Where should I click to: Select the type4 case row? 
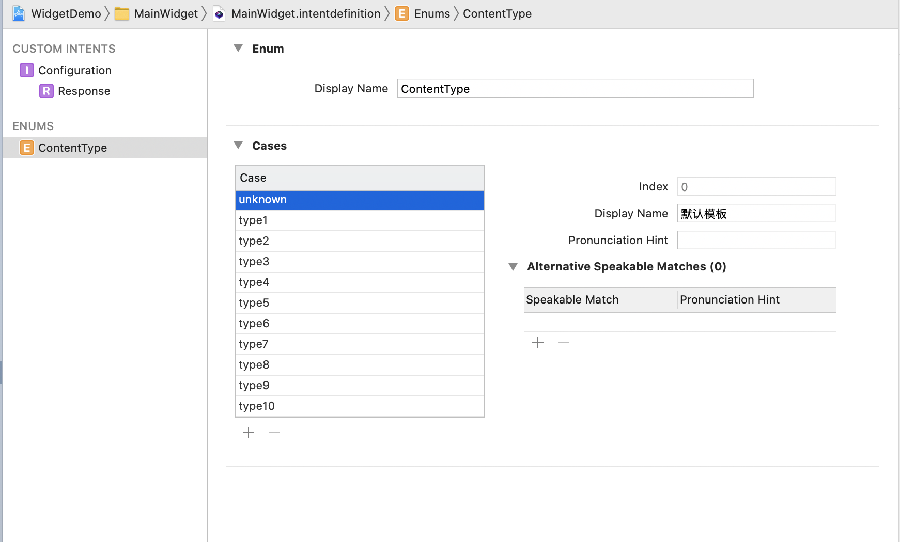360,282
